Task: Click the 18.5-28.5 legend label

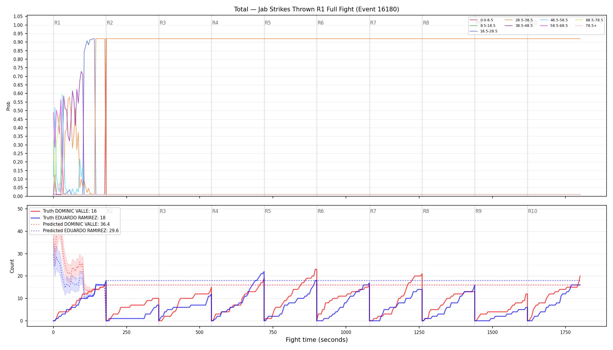Action: point(489,31)
